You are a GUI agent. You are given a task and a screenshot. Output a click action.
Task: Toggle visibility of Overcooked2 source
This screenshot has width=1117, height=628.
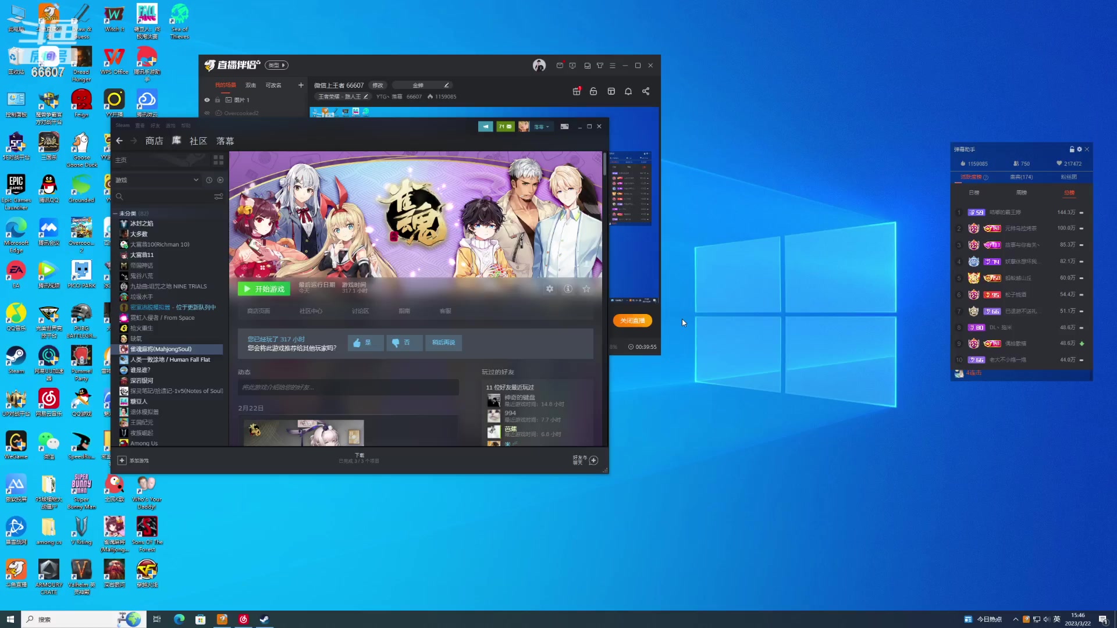[x=207, y=113]
